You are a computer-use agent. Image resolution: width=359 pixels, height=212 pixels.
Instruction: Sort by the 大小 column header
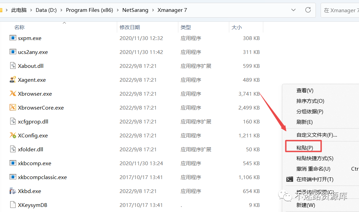point(236,27)
